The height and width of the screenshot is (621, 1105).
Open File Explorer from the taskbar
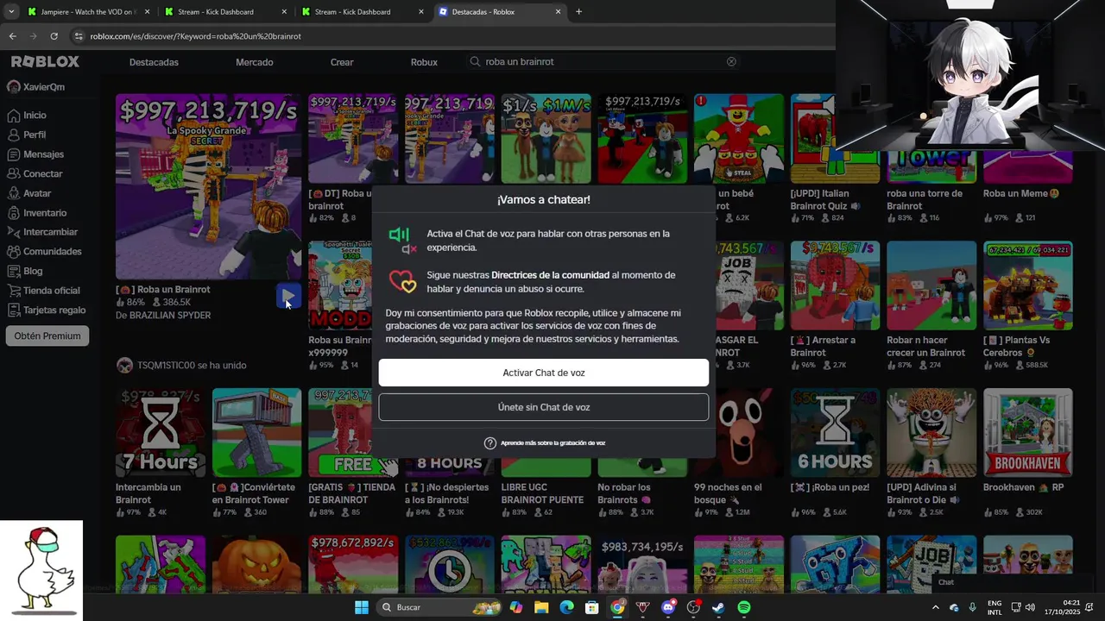click(541, 607)
